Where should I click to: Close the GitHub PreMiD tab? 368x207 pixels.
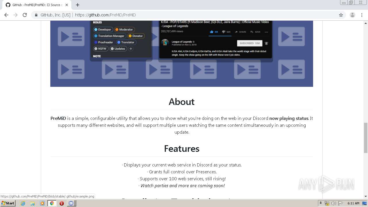click(67, 5)
